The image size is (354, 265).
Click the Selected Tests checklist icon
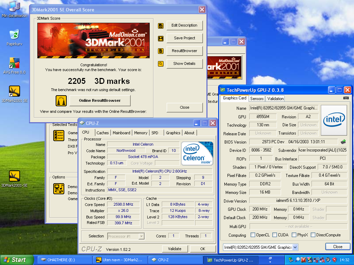tap(59, 135)
